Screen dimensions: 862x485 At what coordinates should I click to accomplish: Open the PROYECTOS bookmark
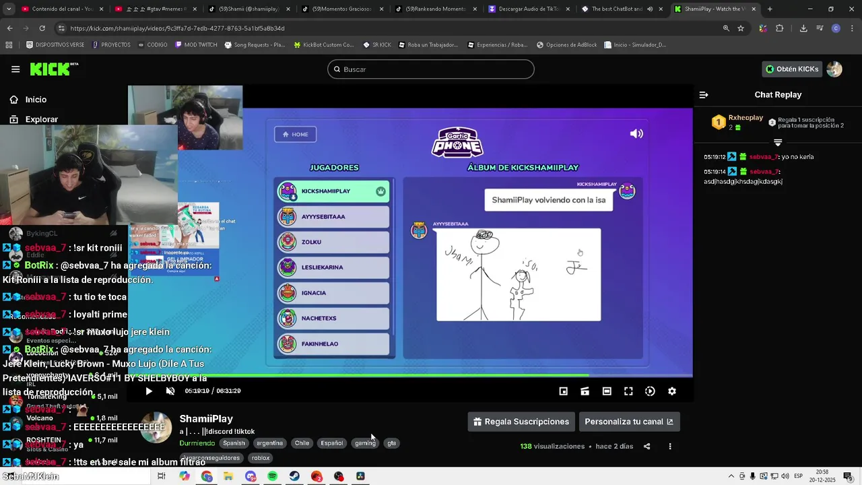pyautogui.click(x=112, y=45)
